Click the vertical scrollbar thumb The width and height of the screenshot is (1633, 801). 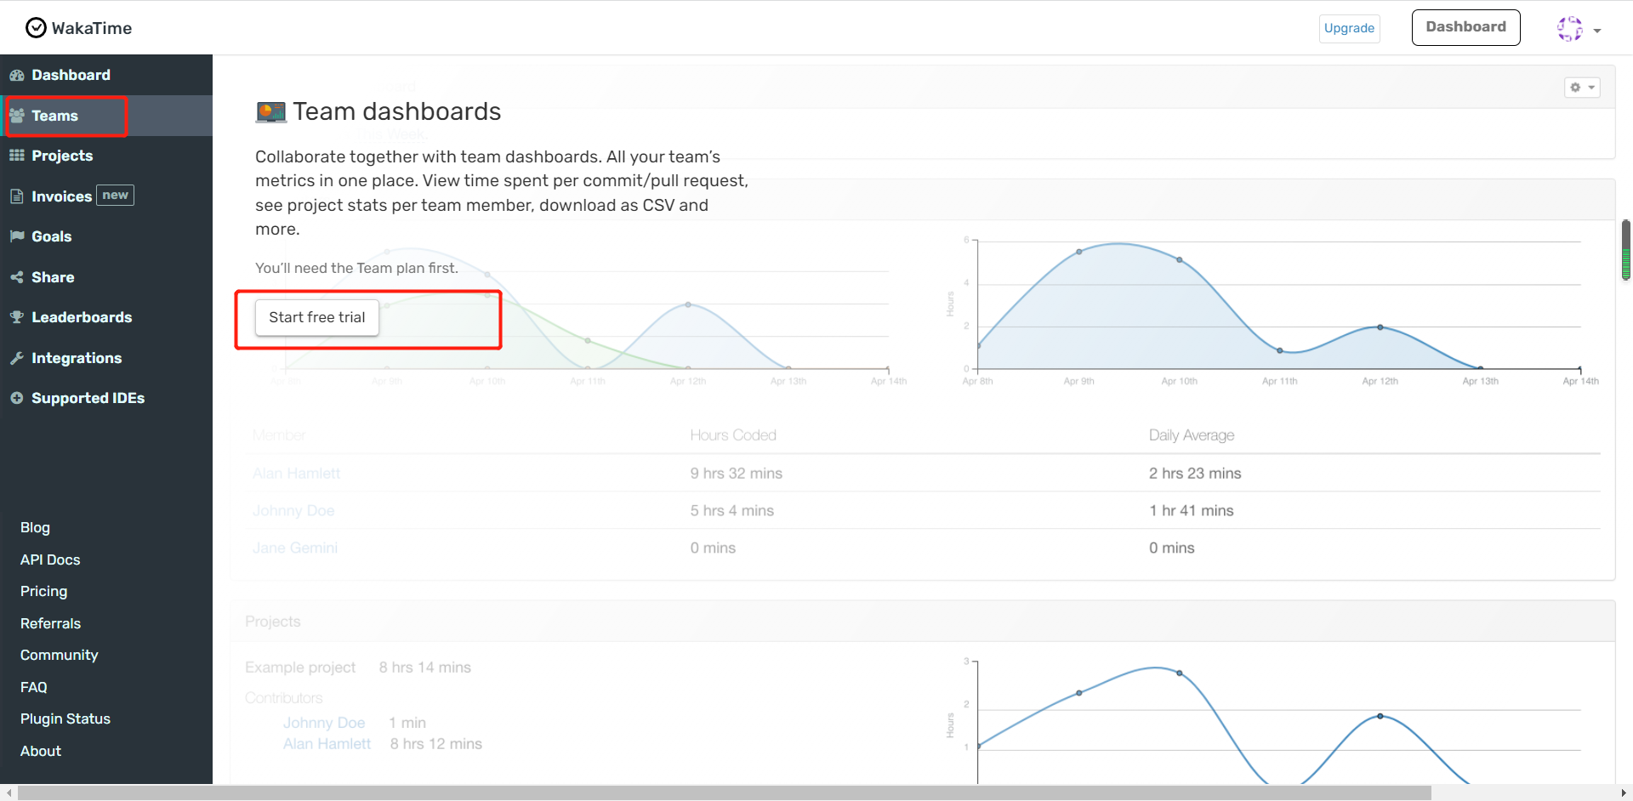1625,250
